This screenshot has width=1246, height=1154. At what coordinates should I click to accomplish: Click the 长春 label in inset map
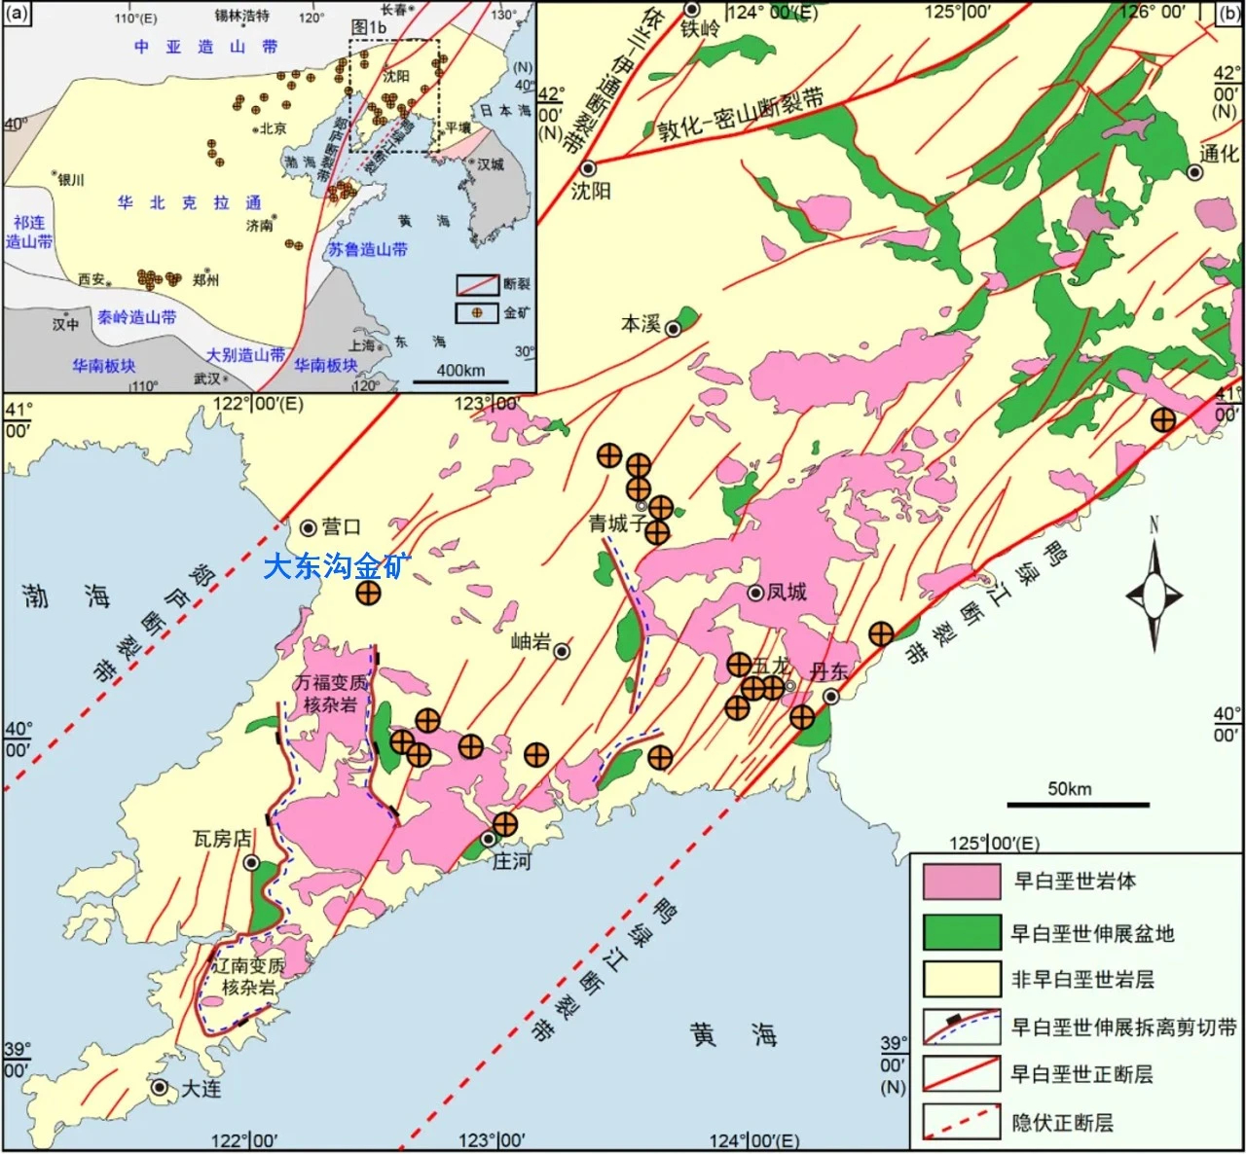[393, 9]
